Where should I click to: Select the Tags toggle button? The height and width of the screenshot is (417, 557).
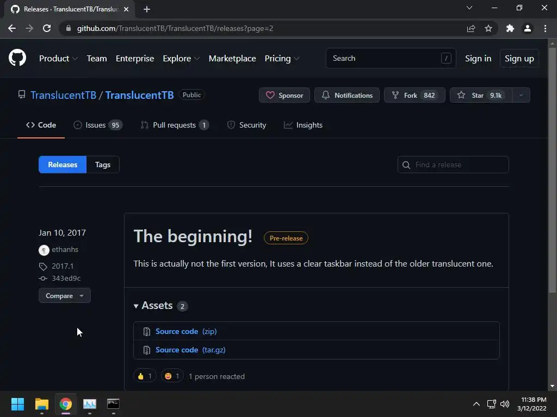[103, 165]
